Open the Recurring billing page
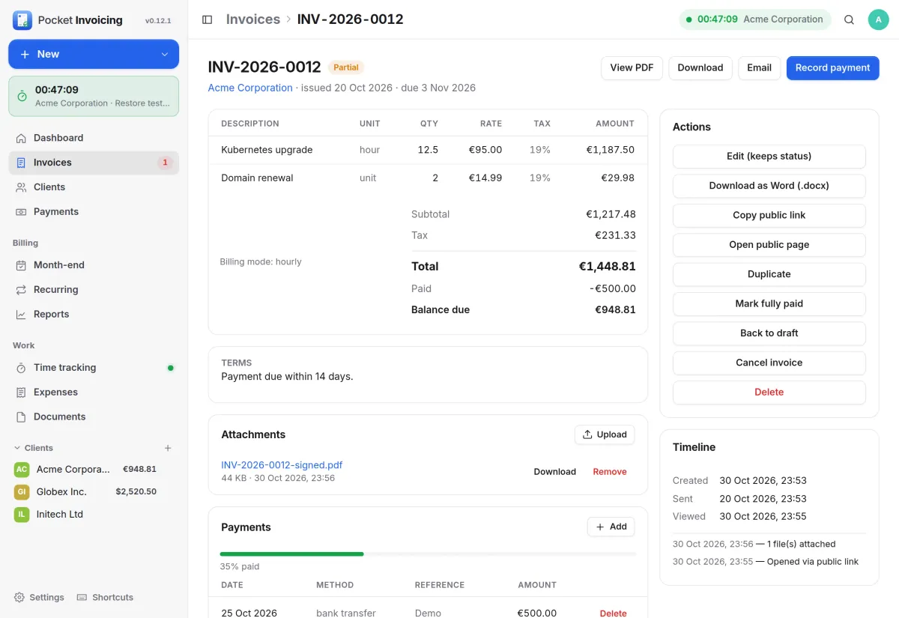This screenshot has height=618, width=899. tap(94, 290)
